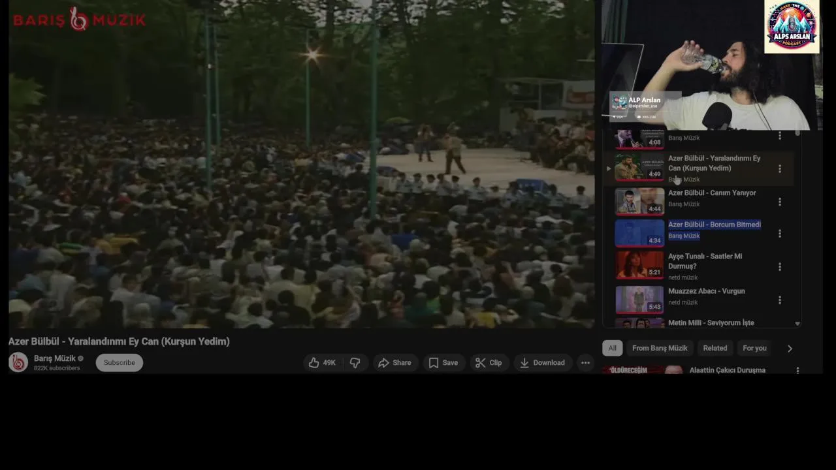Open Ayşe Tunalı - Saatler Mi Durmuş title
Image resolution: width=836 pixels, height=470 pixels.
coord(705,261)
